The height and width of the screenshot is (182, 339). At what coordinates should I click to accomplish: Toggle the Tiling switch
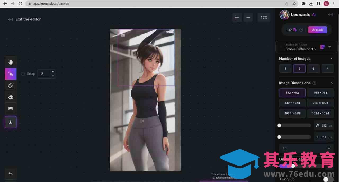(328, 179)
